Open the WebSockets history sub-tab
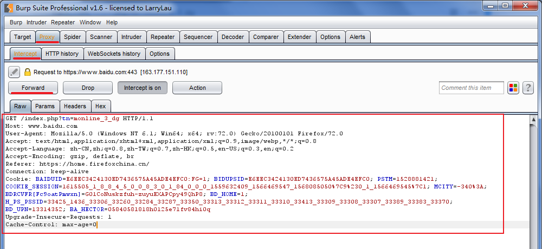542x249 pixels. (x=114, y=54)
